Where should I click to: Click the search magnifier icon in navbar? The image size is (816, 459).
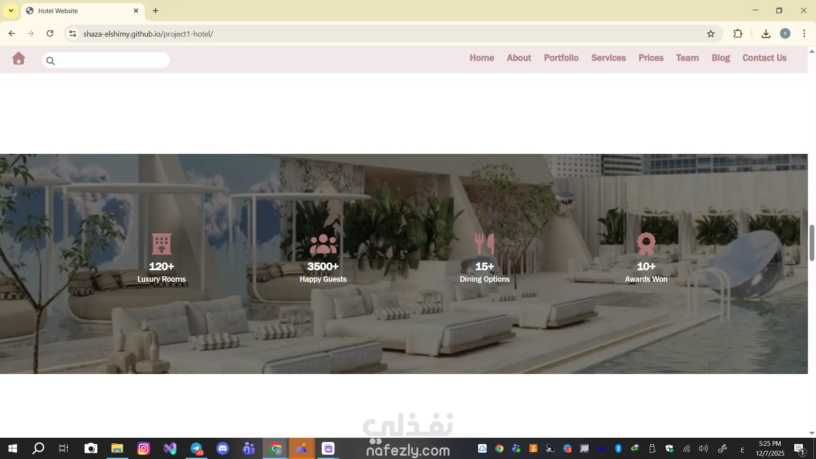(51, 61)
